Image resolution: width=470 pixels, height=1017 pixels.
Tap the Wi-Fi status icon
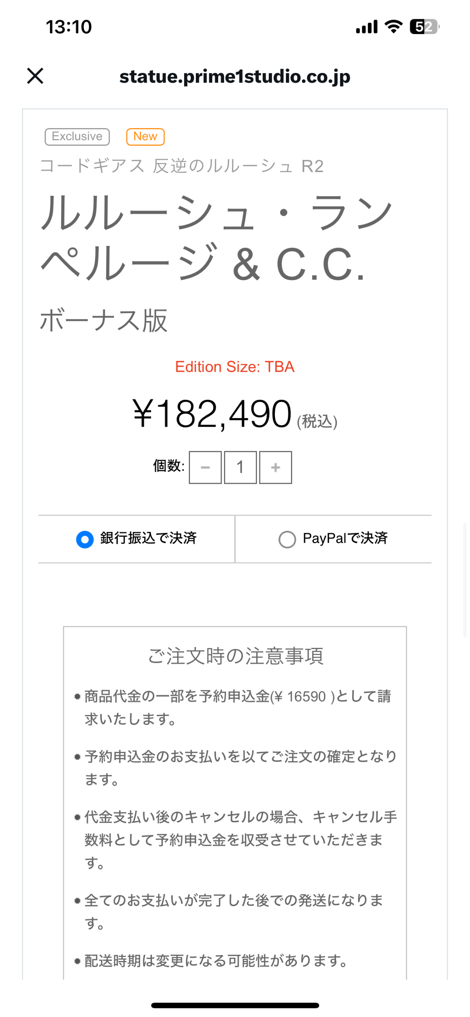(394, 27)
